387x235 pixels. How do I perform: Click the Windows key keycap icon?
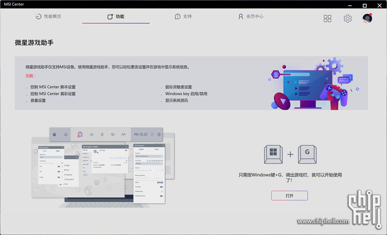click(x=273, y=154)
